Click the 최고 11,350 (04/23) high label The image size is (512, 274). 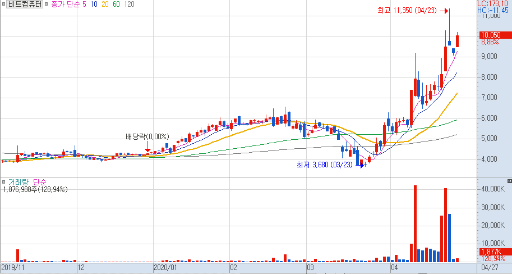(407, 11)
